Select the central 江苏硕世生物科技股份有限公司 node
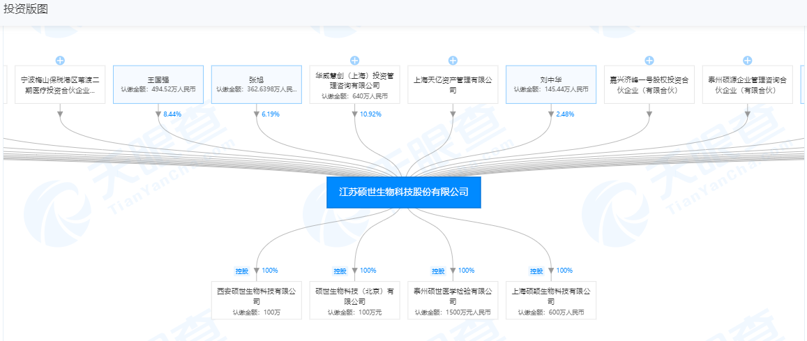This screenshot has width=807, height=341. (x=403, y=192)
